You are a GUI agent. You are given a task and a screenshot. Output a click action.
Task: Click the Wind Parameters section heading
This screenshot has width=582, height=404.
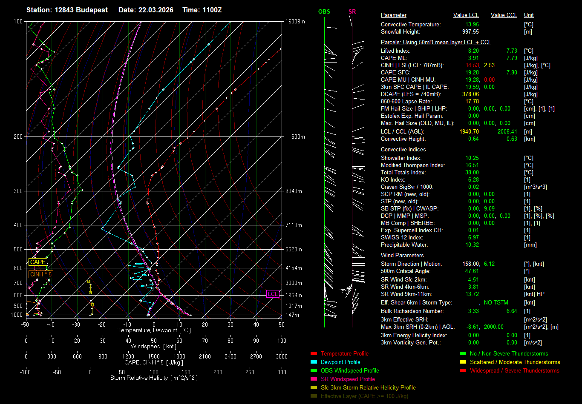pyautogui.click(x=402, y=256)
